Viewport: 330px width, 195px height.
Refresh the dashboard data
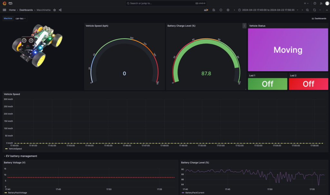[x=314, y=10]
